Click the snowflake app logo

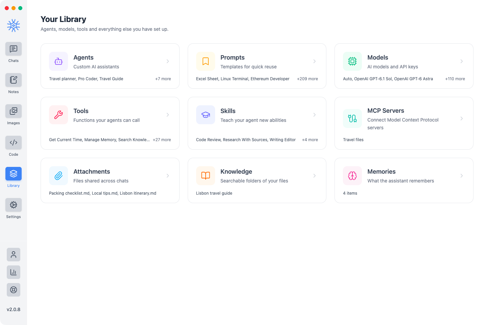click(x=14, y=25)
